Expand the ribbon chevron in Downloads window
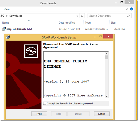Image resolution: width=138 pixels, height=121 pixels. (127, 9)
